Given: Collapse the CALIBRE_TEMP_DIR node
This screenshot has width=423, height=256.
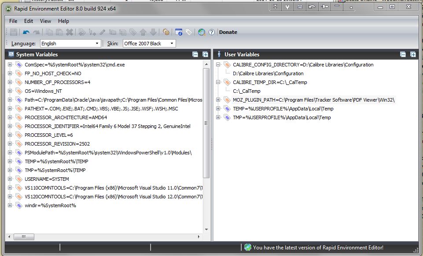Looking at the screenshot, I should tap(218, 82).
